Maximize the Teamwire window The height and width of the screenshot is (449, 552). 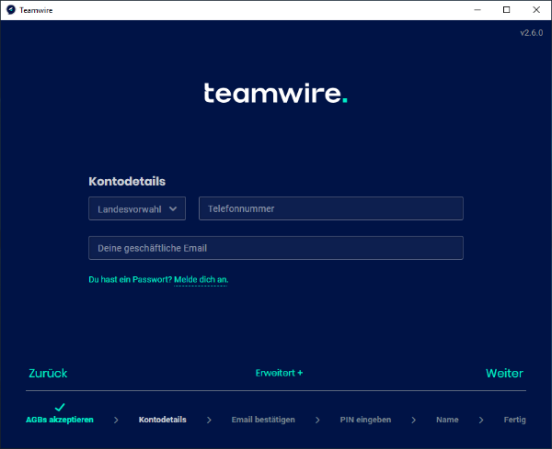tap(506, 9)
